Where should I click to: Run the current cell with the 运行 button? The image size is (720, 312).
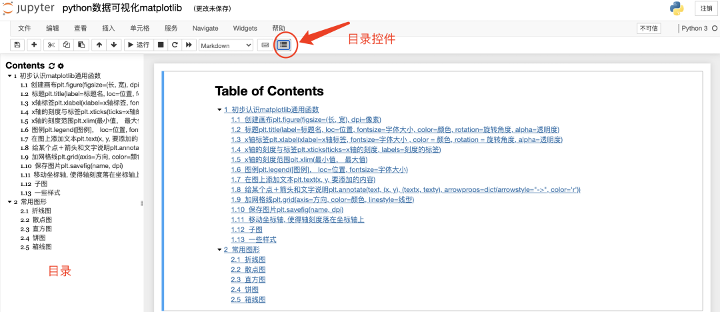(138, 45)
